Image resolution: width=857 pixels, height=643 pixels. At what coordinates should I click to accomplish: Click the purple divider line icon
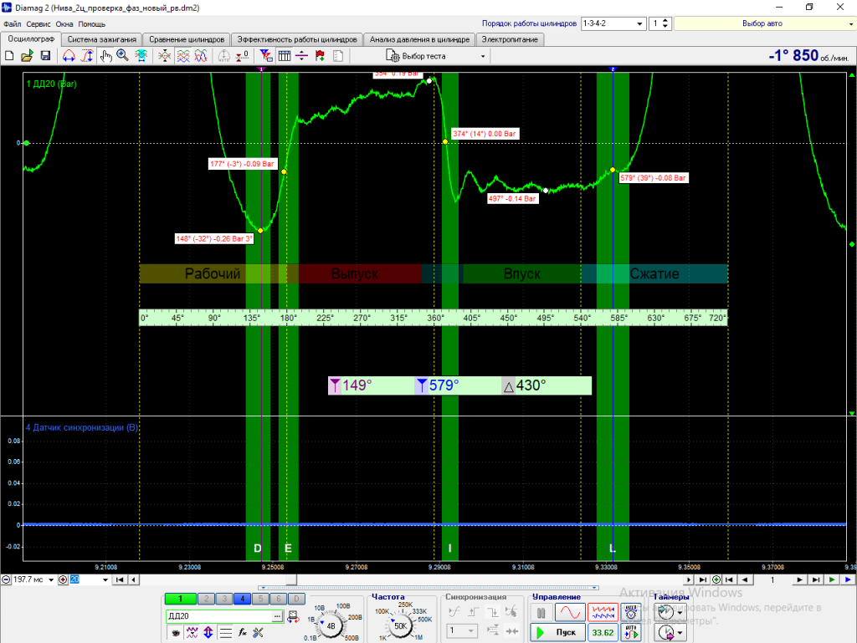point(301,56)
